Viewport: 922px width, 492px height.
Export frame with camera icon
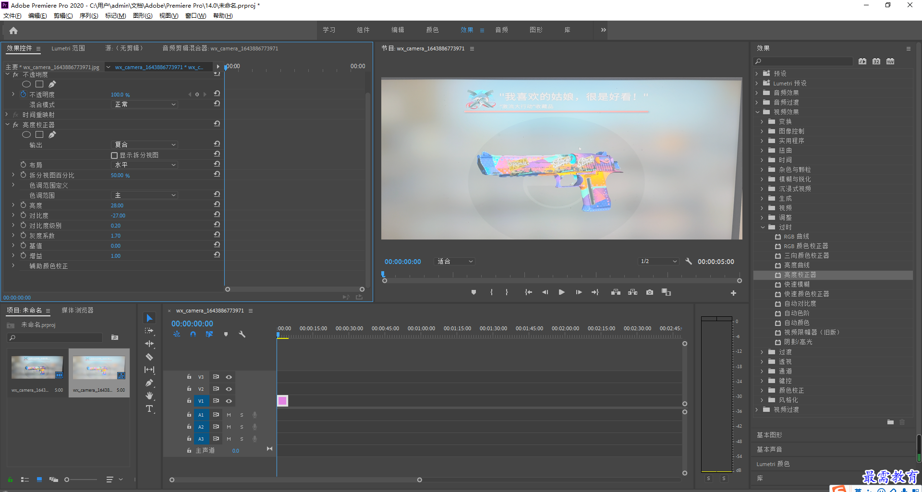coord(650,292)
